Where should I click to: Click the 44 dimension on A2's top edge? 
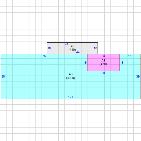point(67,44)
